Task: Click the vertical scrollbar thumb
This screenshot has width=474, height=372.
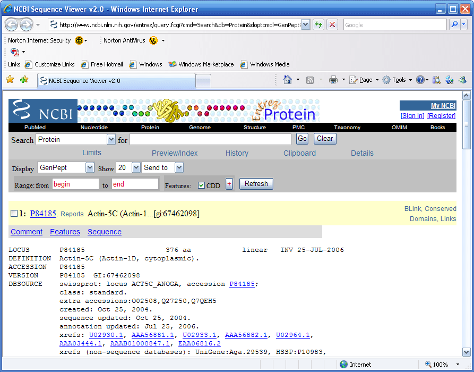Action: point(467,124)
